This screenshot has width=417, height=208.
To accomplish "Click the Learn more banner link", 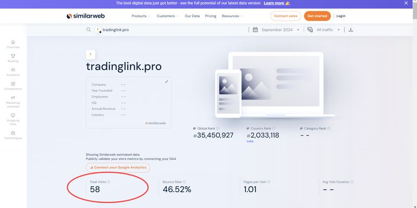I will coord(277,3).
